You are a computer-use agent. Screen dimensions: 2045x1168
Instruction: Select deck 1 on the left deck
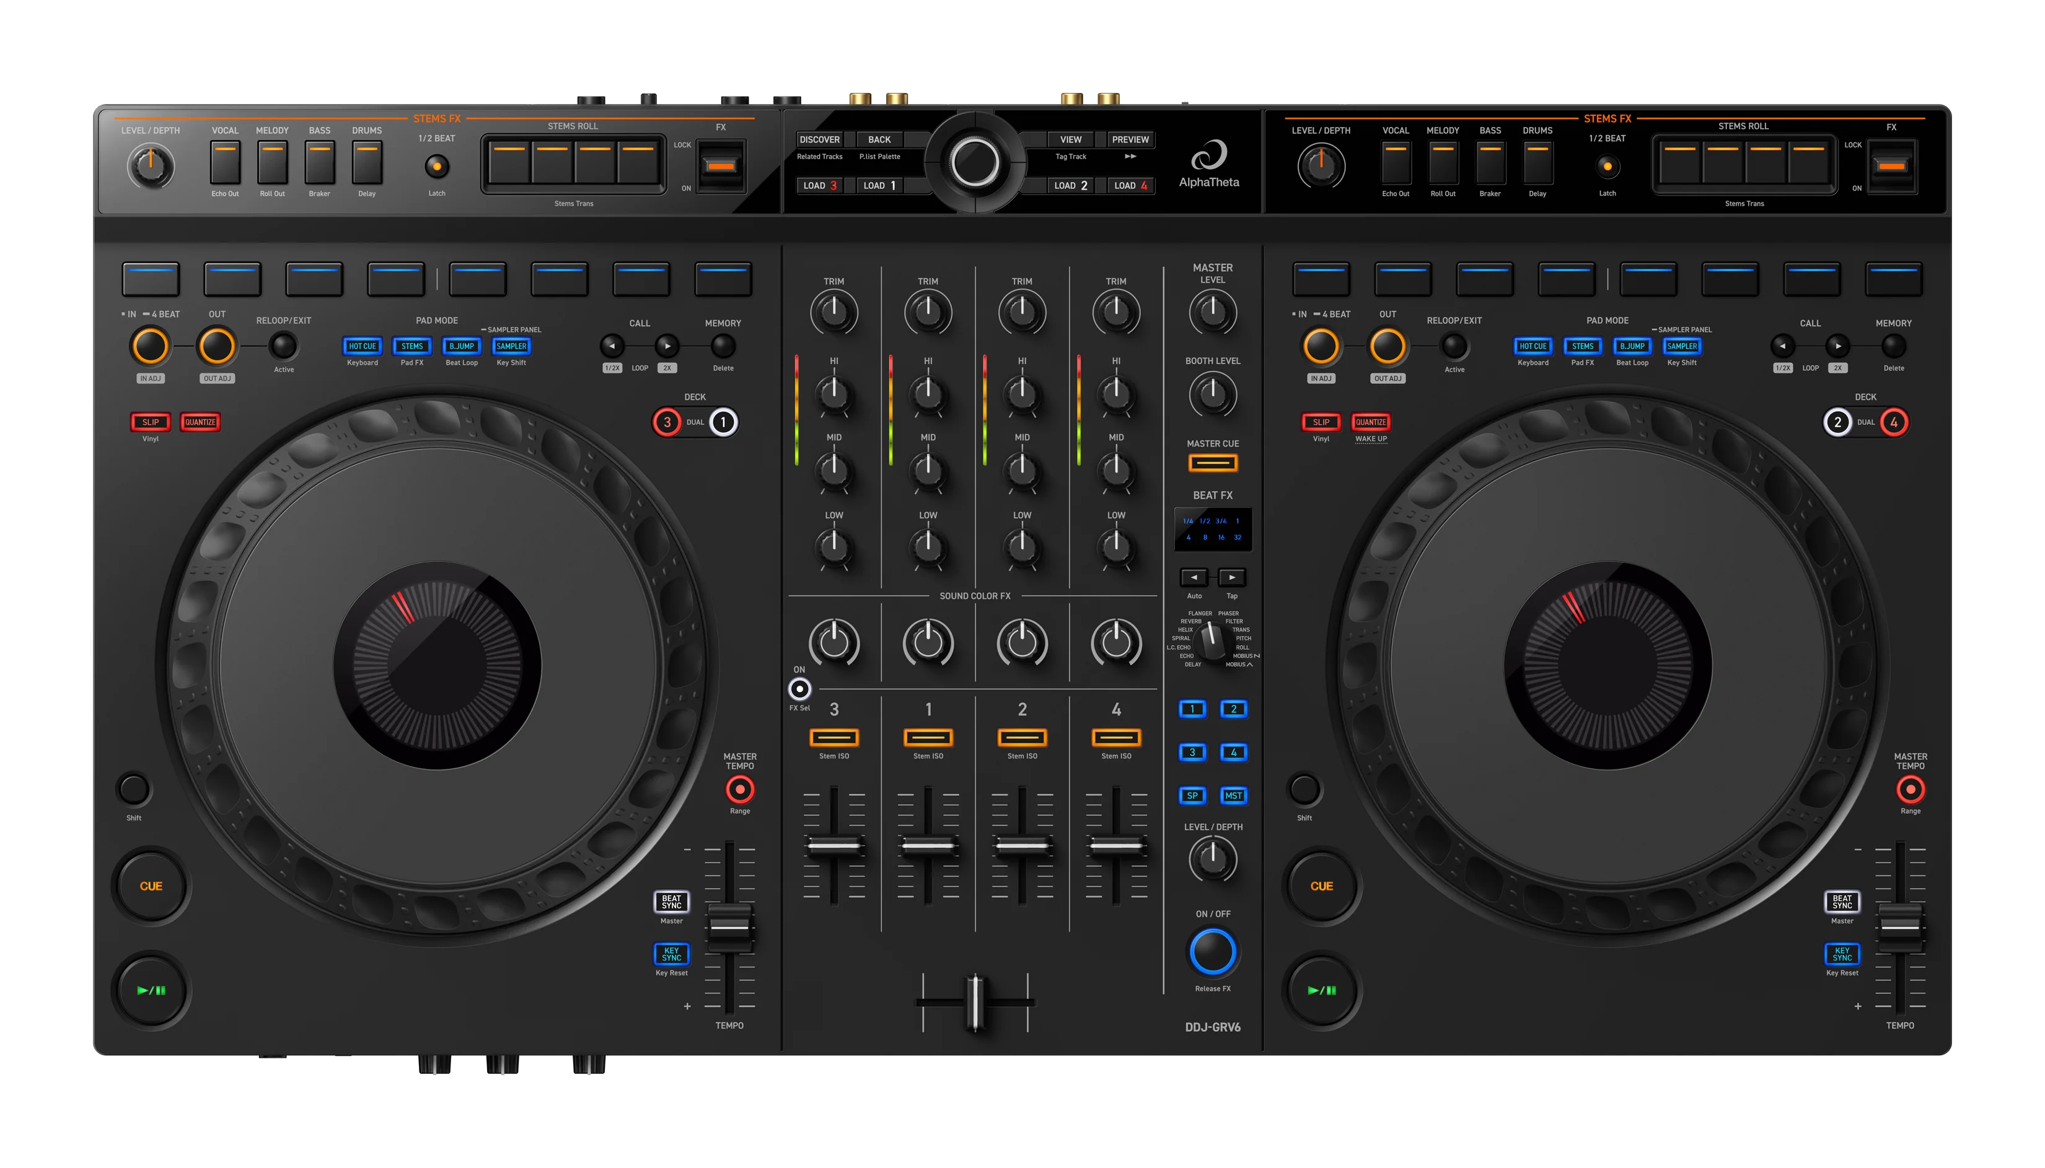(723, 422)
